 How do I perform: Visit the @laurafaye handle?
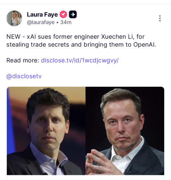(41, 22)
